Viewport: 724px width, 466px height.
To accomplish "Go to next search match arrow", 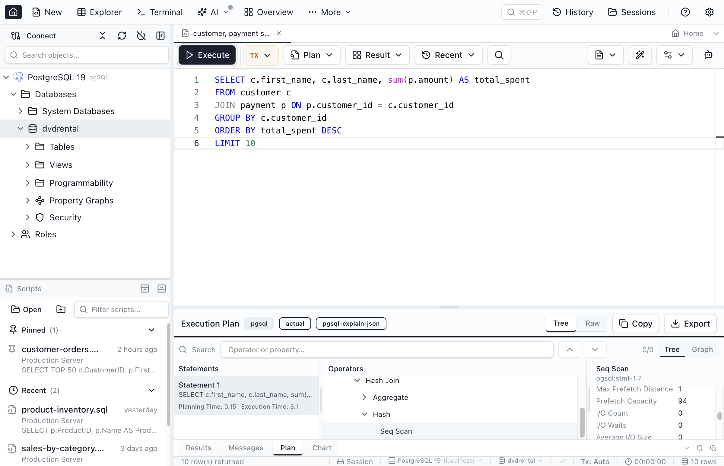I will 595,349.
